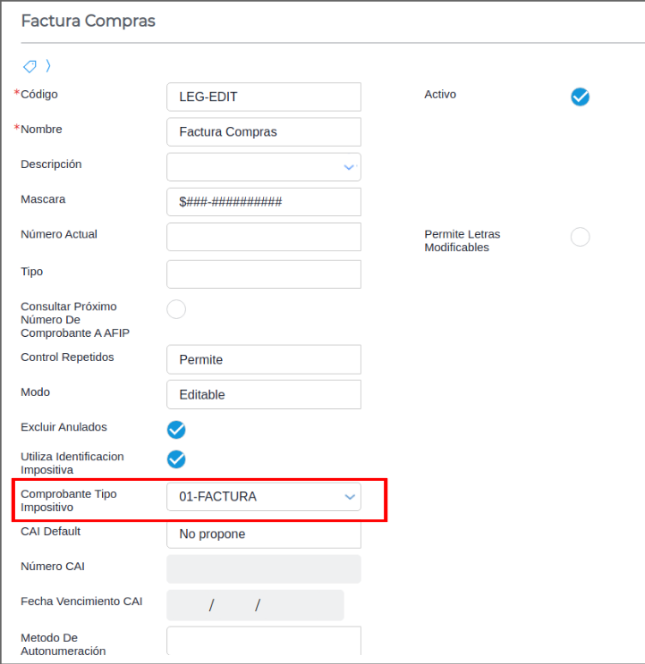
Task: Click the Modo field showing Editable
Action: 263,394
